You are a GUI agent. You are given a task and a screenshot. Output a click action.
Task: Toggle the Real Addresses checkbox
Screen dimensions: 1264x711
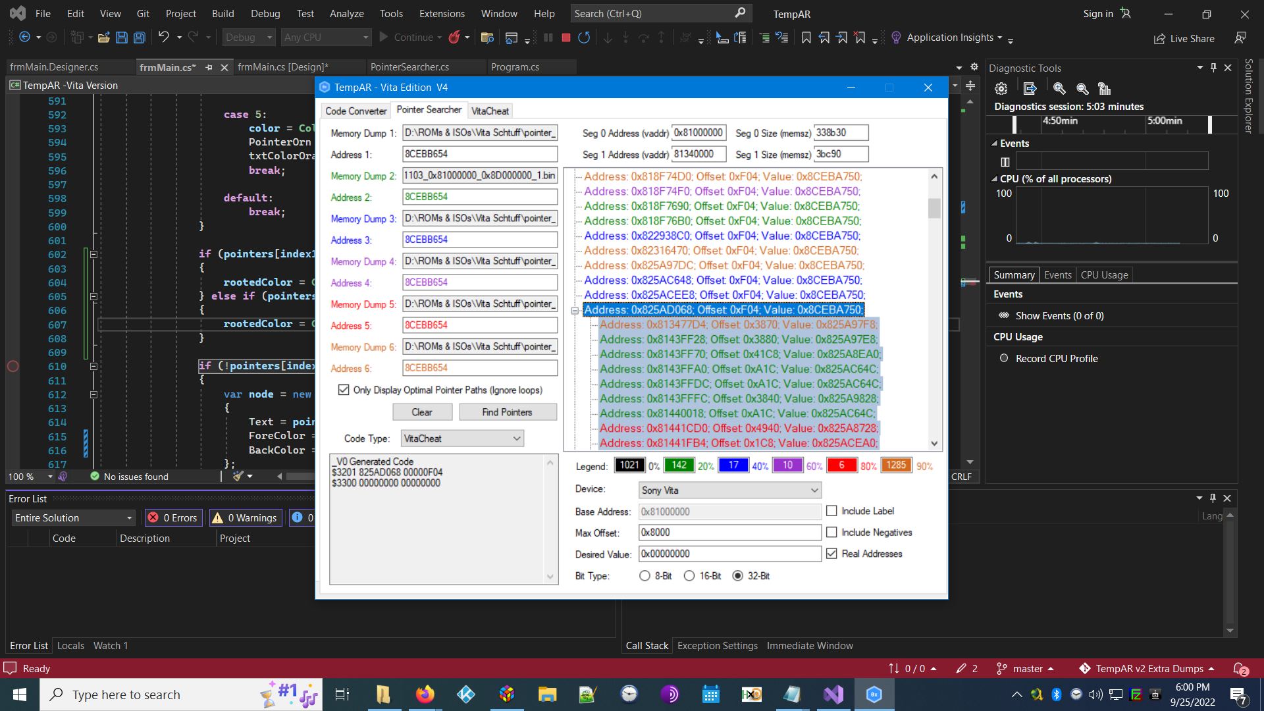click(831, 554)
